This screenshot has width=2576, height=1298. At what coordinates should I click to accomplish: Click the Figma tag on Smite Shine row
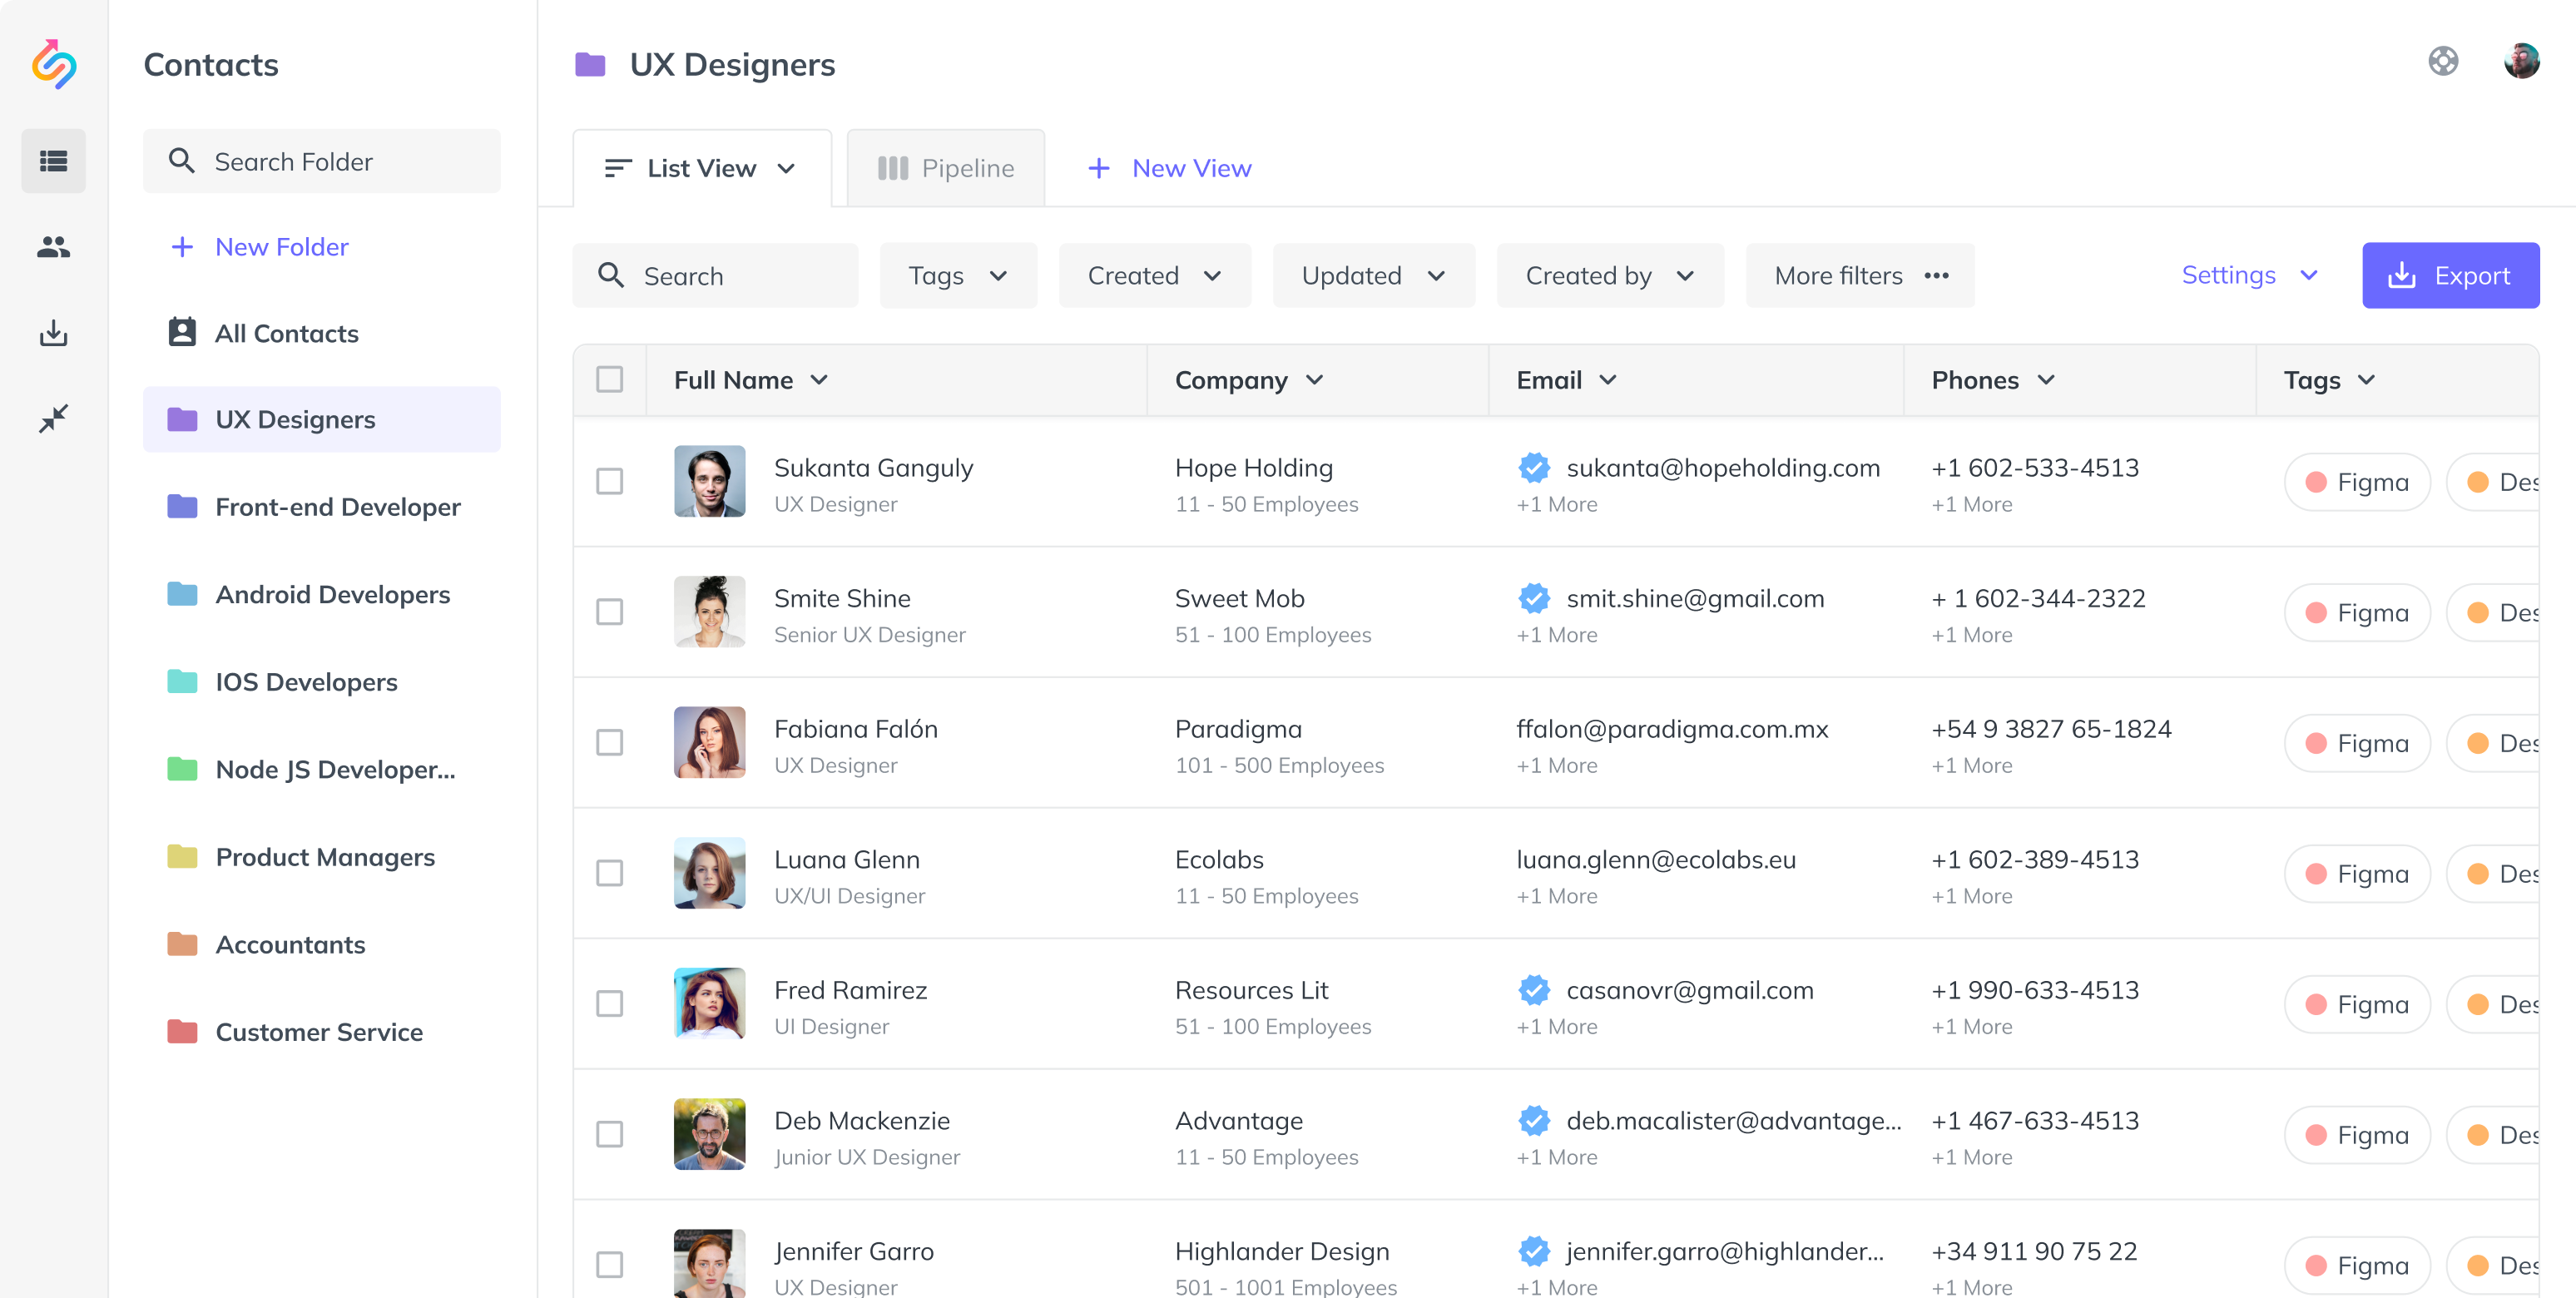pyautogui.click(x=2356, y=612)
